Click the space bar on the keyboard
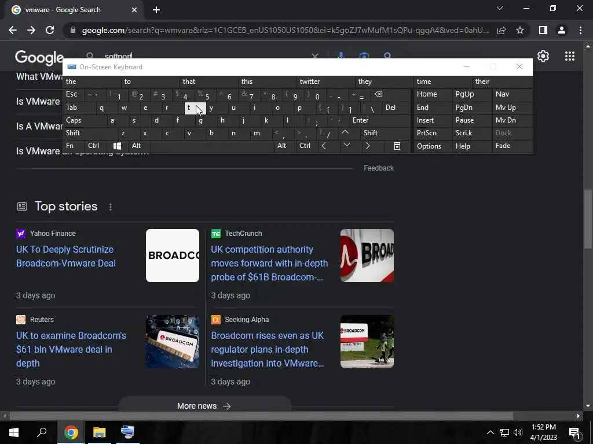Image resolution: width=593 pixels, height=444 pixels. pos(212,146)
